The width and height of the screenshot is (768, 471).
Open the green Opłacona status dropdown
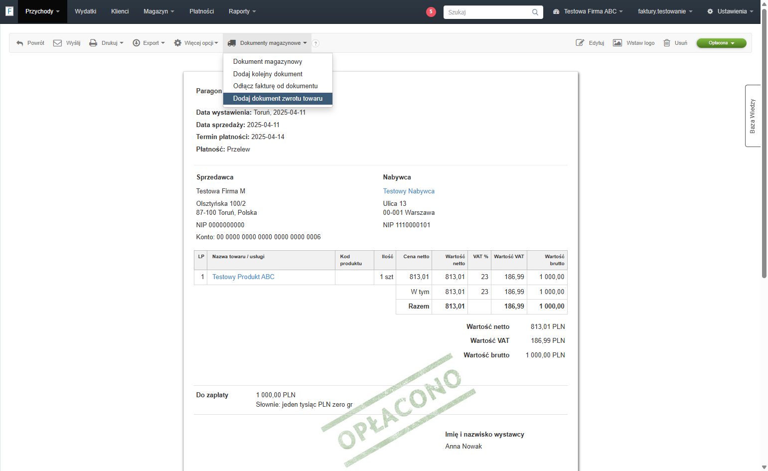(x=721, y=43)
